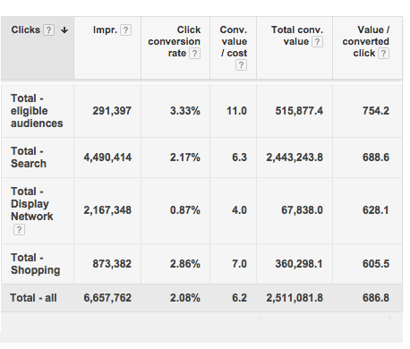Click value per converted click 628.1
Image resolution: width=410 pixels, height=349 pixels.
[376, 210]
